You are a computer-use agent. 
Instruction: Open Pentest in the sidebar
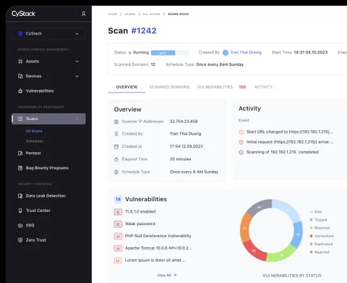coord(33,153)
